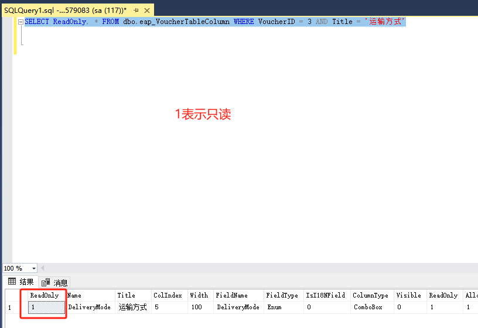Click the WHERE keyword in the query
The height and width of the screenshot is (328, 478).
[x=244, y=22]
